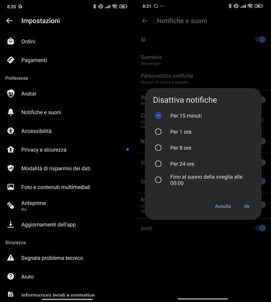Toggle the Sì notifications switch
Screen dimensions: 271x302
click(260, 40)
